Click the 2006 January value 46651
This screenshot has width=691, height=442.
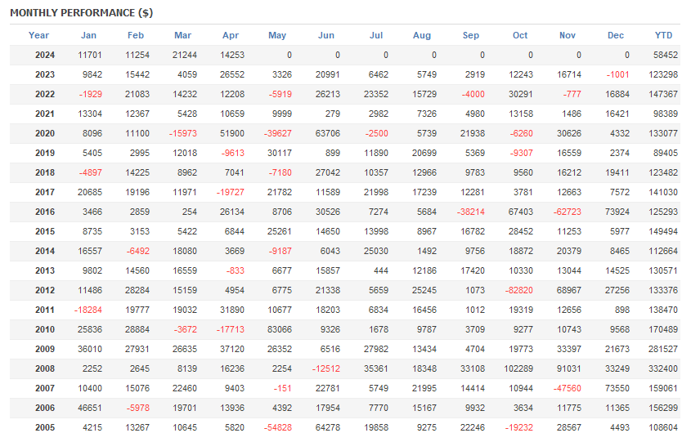[x=90, y=408]
